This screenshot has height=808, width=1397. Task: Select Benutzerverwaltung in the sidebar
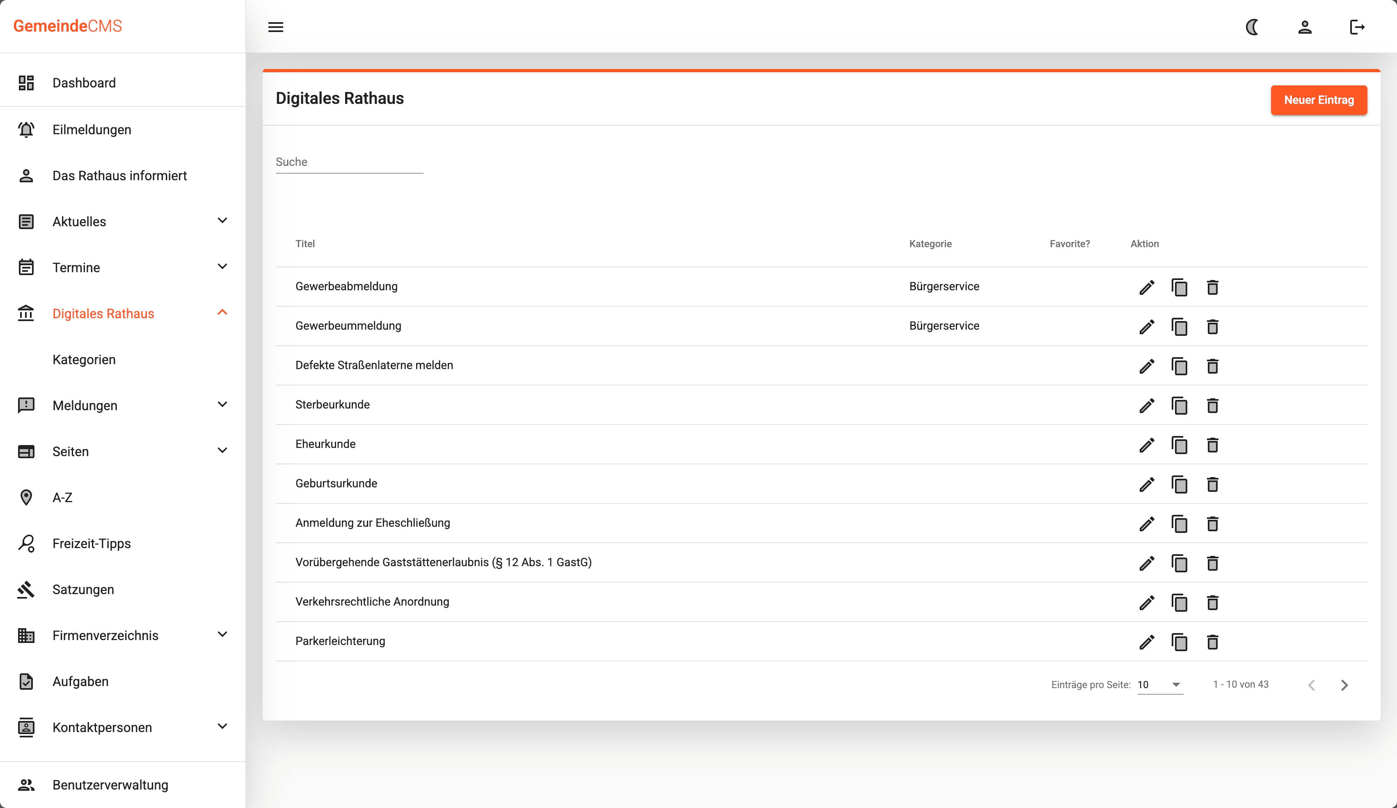pyautogui.click(x=110, y=784)
